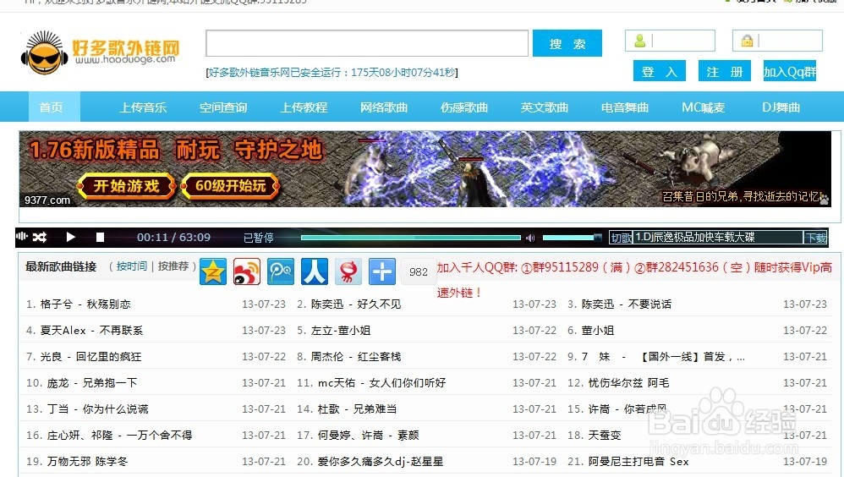Open song 何曼婷、许嵩 - 素颜
The image size is (844, 477).
pyautogui.click(x=368, y=436)
